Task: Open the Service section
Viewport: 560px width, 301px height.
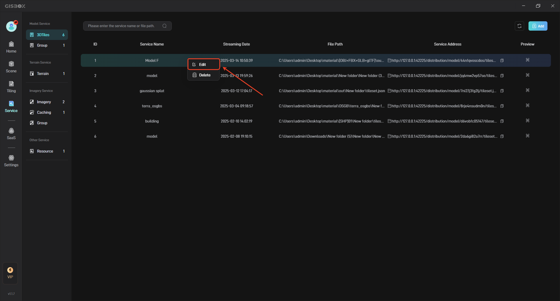Action: (x=11, y=107)
